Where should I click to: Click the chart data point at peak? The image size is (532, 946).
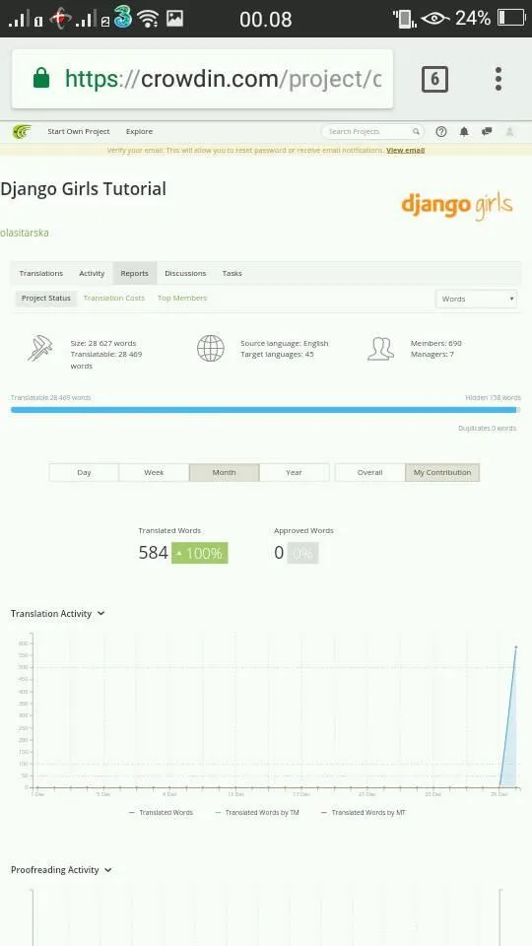tap(515, 647)
